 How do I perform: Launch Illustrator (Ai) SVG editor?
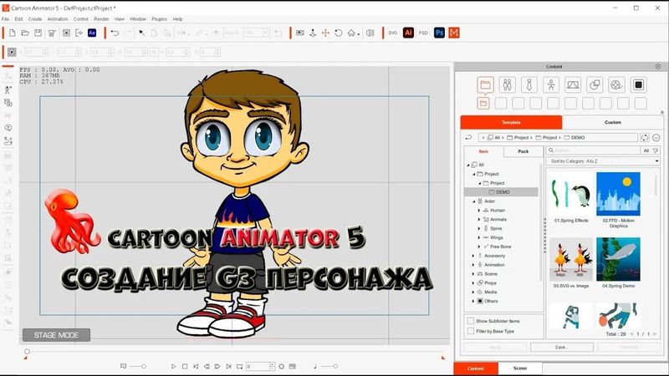tap(408, 33)
